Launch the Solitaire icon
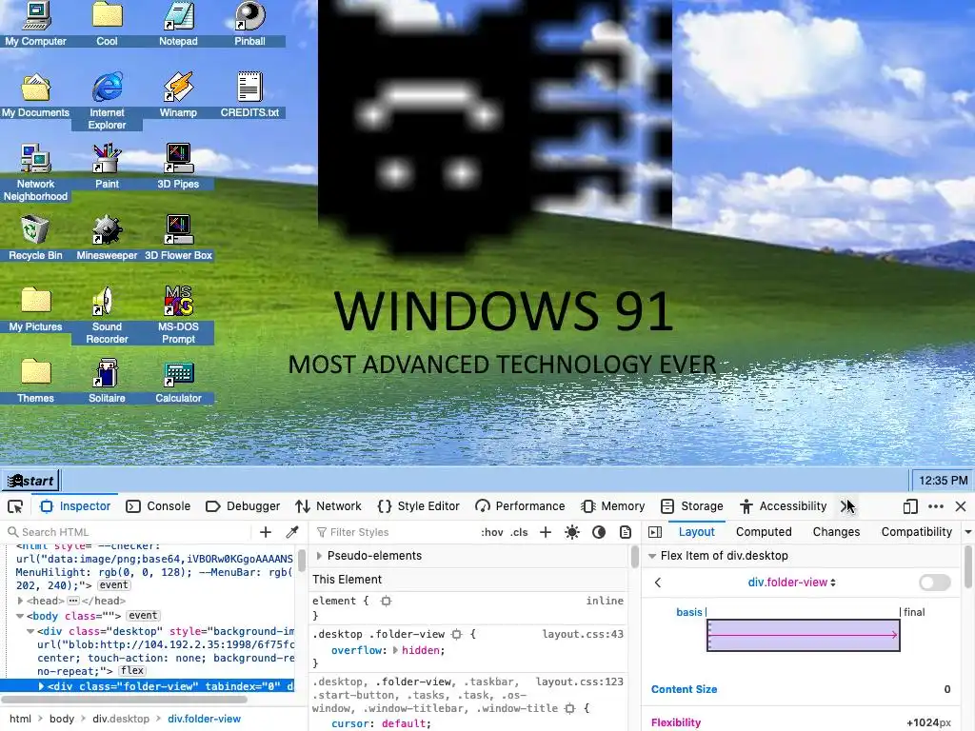Screen dimensions: 975x731 click(107, 381)
